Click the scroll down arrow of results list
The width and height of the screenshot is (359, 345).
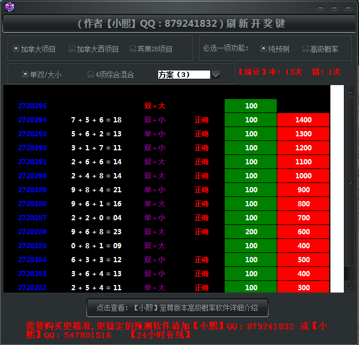pyautogui.click(x=350, y=287)
